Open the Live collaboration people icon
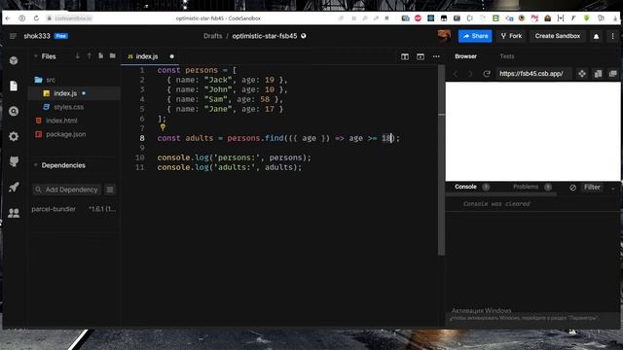This screenshot has width=623, height=350. click(14, 213)
